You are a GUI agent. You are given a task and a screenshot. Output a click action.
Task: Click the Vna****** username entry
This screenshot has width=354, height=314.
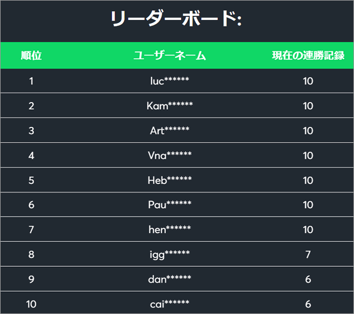tap(169, 155)
